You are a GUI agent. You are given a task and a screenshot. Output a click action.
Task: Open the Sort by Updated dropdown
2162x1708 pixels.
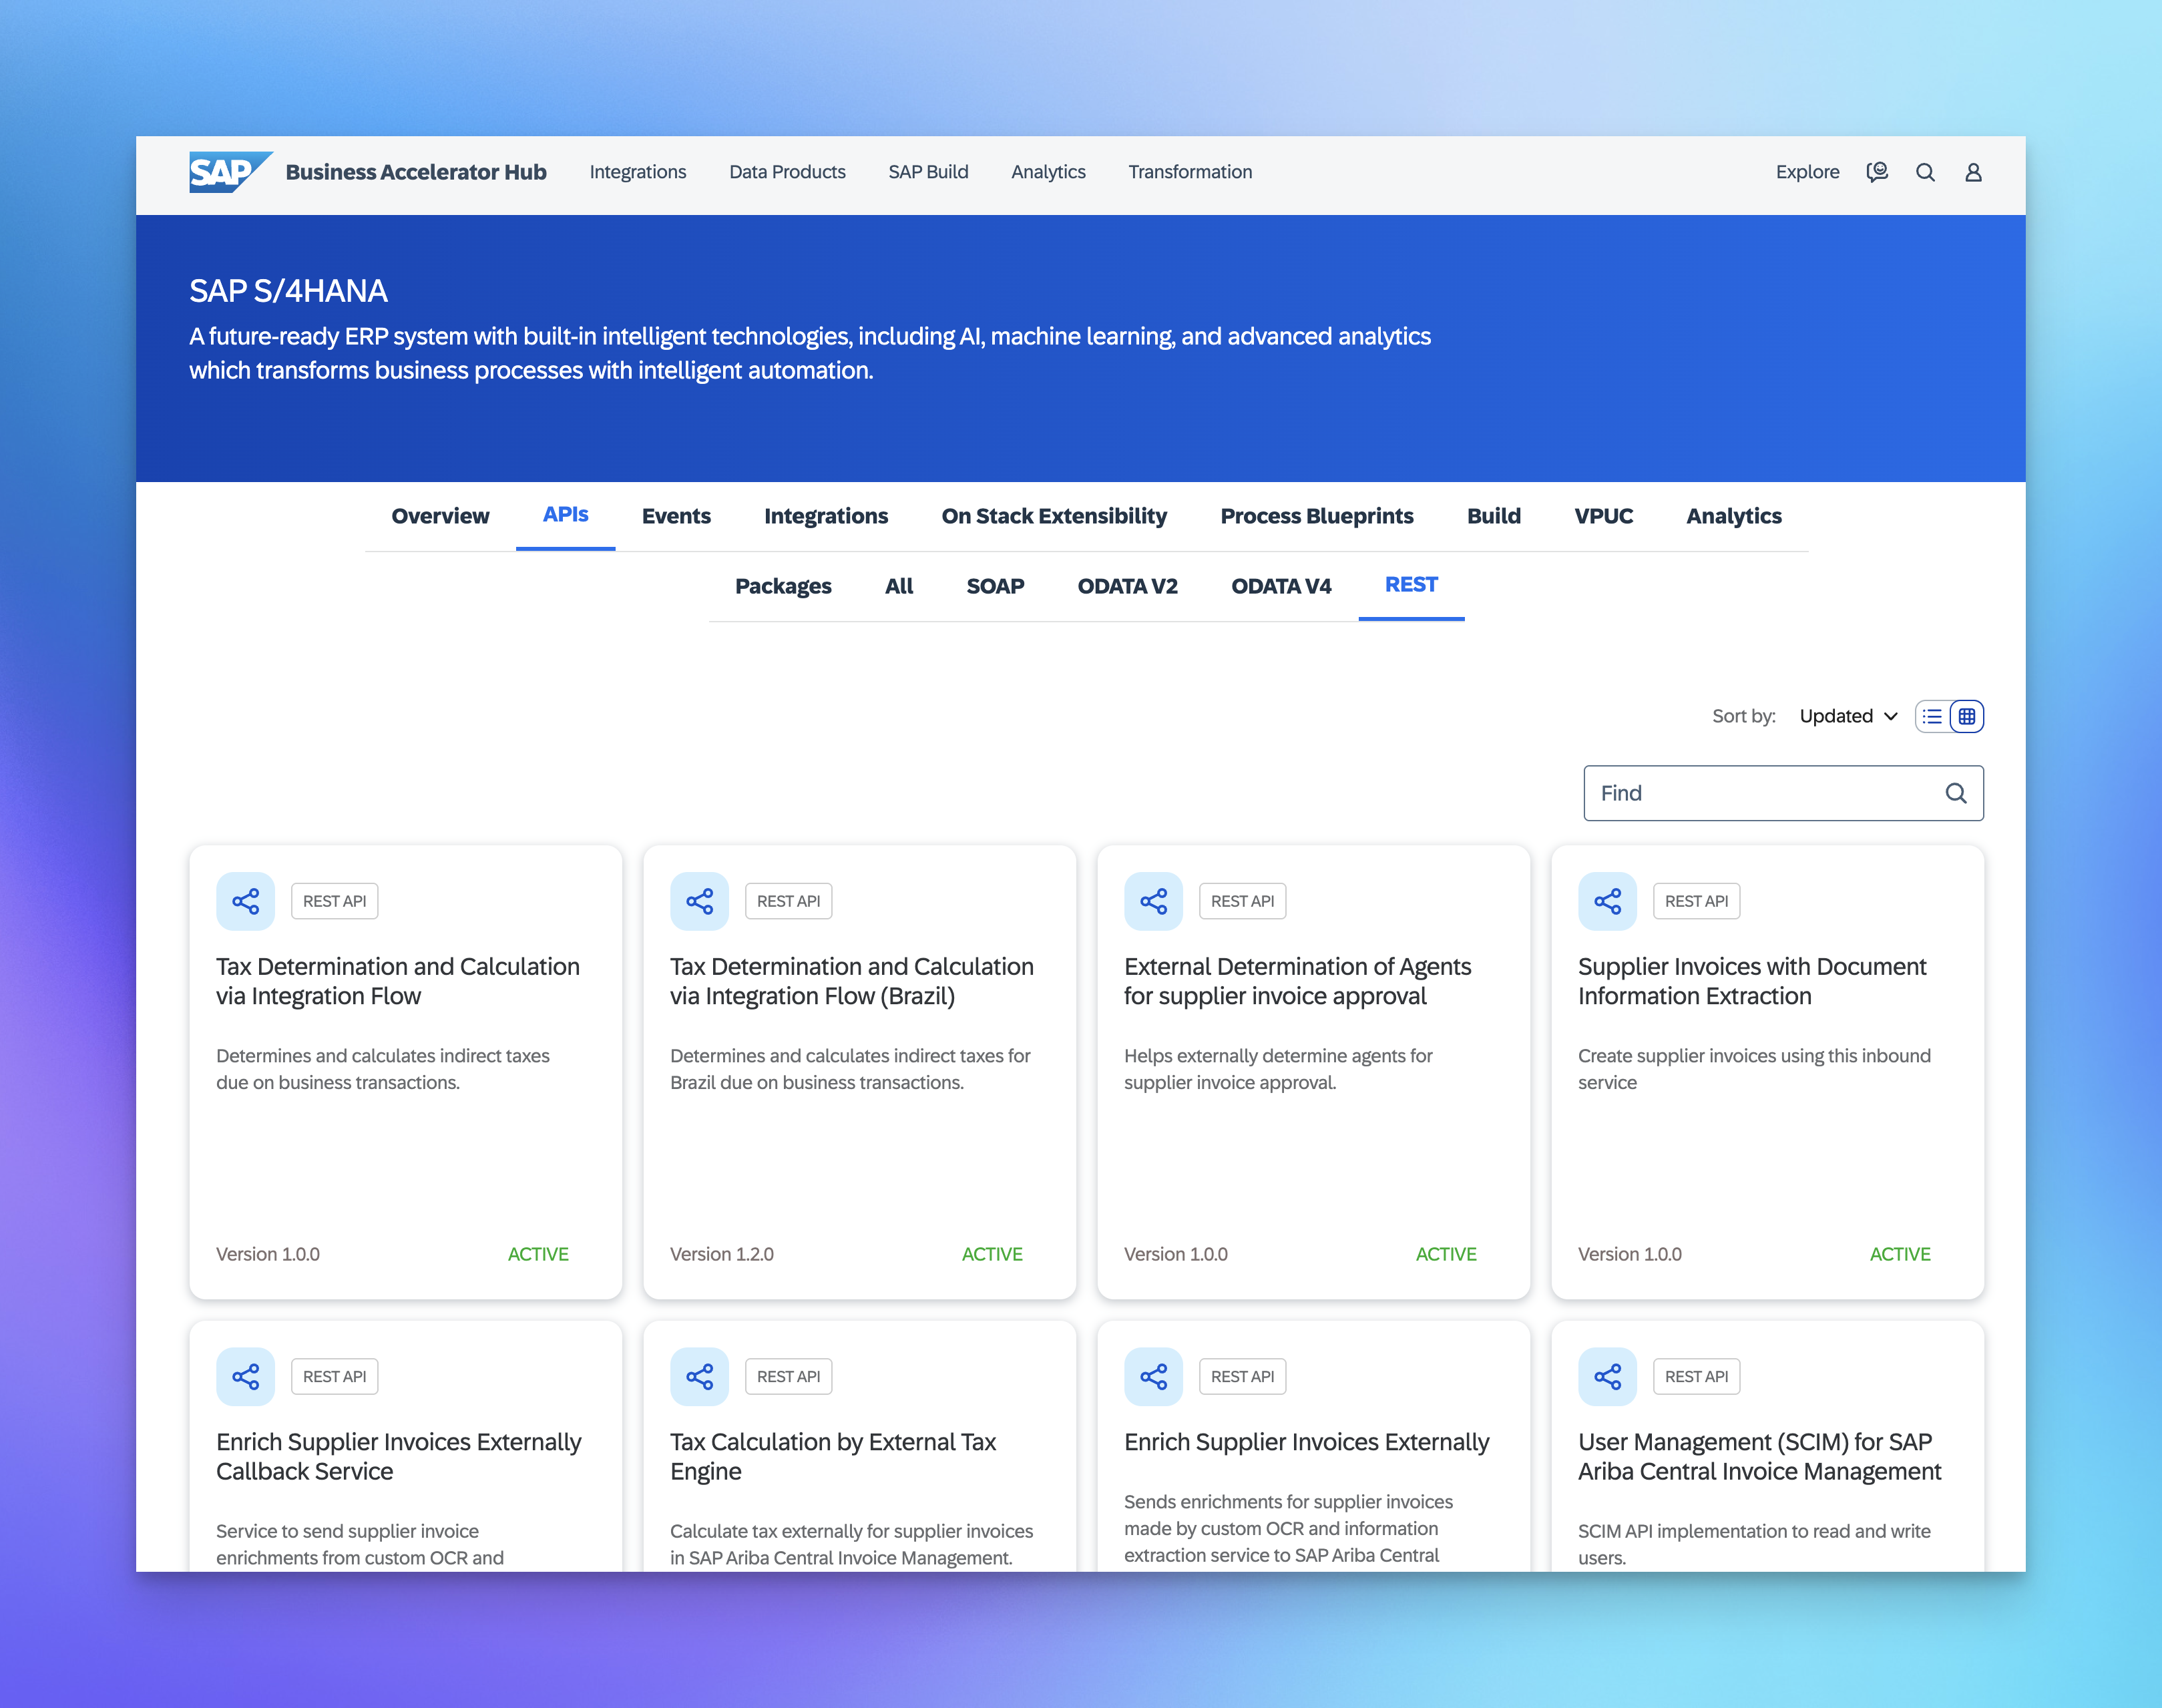[x=1848, y=716]
